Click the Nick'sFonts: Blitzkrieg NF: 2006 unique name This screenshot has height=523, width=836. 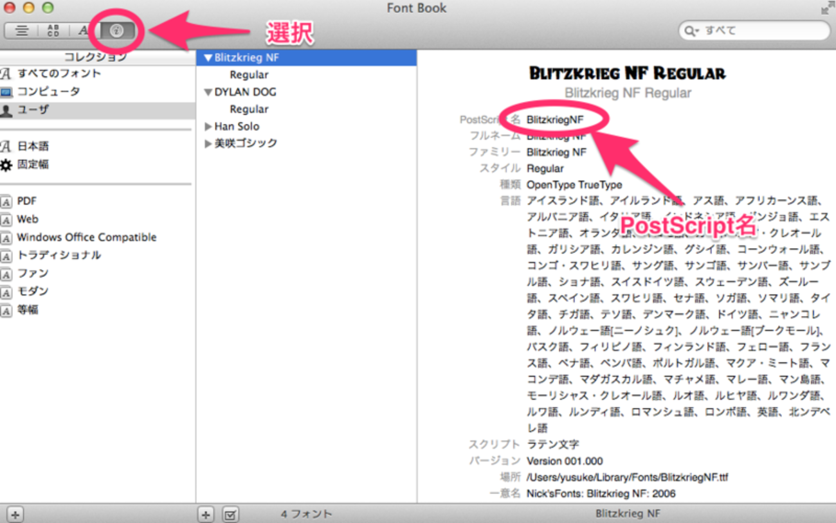click(601, 494)
